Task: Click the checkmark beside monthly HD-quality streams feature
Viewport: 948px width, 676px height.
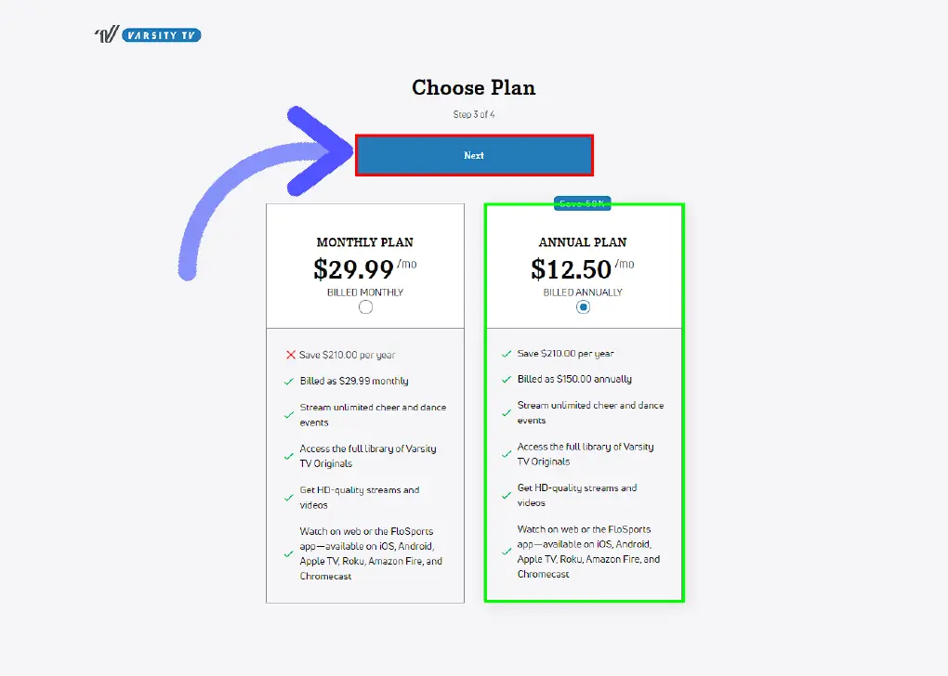Action: (289, 498)
